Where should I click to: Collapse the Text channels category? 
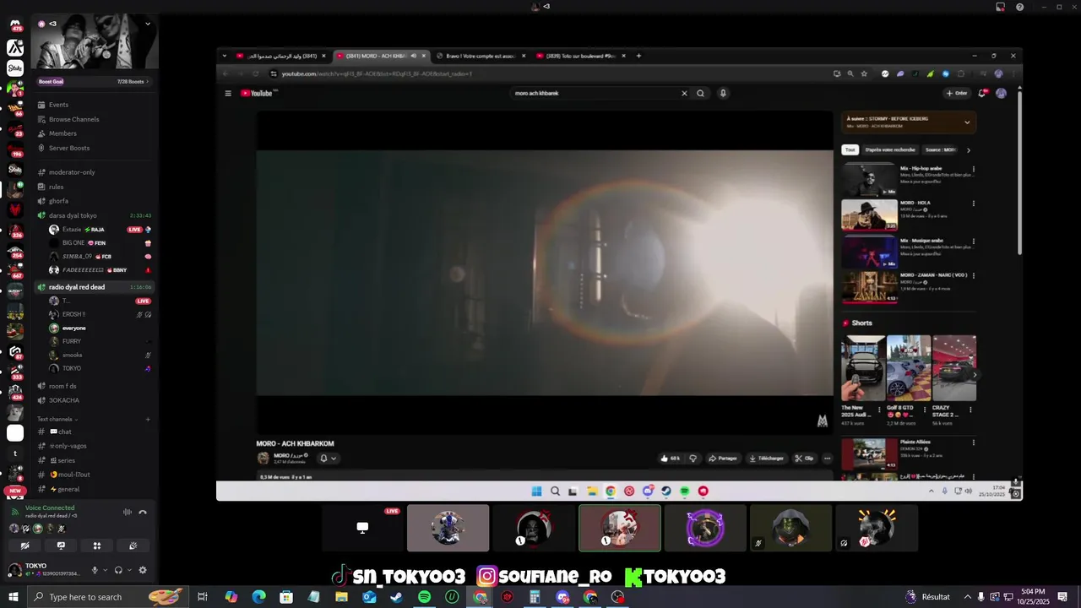[57, 419]
